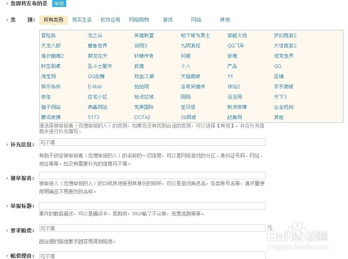Pick 地下城与勇士 category
This screenshot has height=259, width=348.
[x=195, y=36]
